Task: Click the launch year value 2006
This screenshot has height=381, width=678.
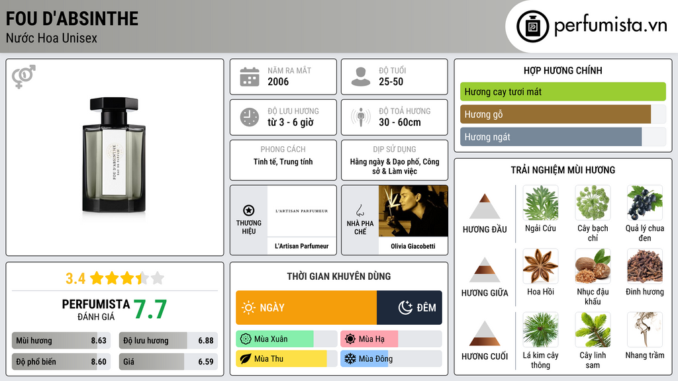Action: click(278, 81)
